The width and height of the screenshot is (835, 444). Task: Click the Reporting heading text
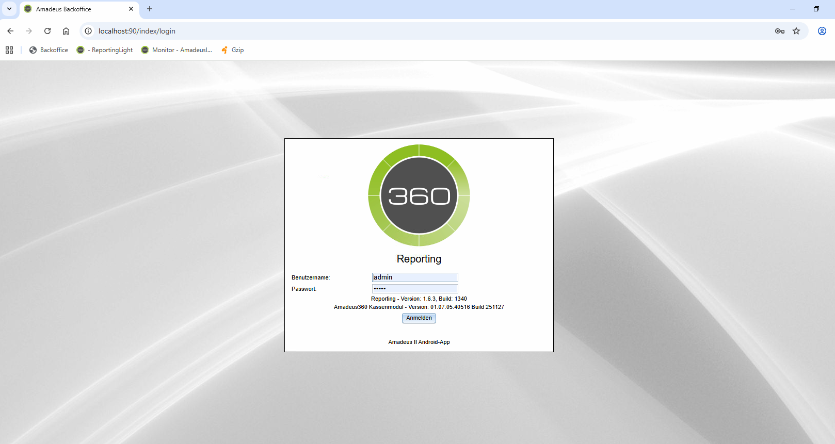pos(419,259)
